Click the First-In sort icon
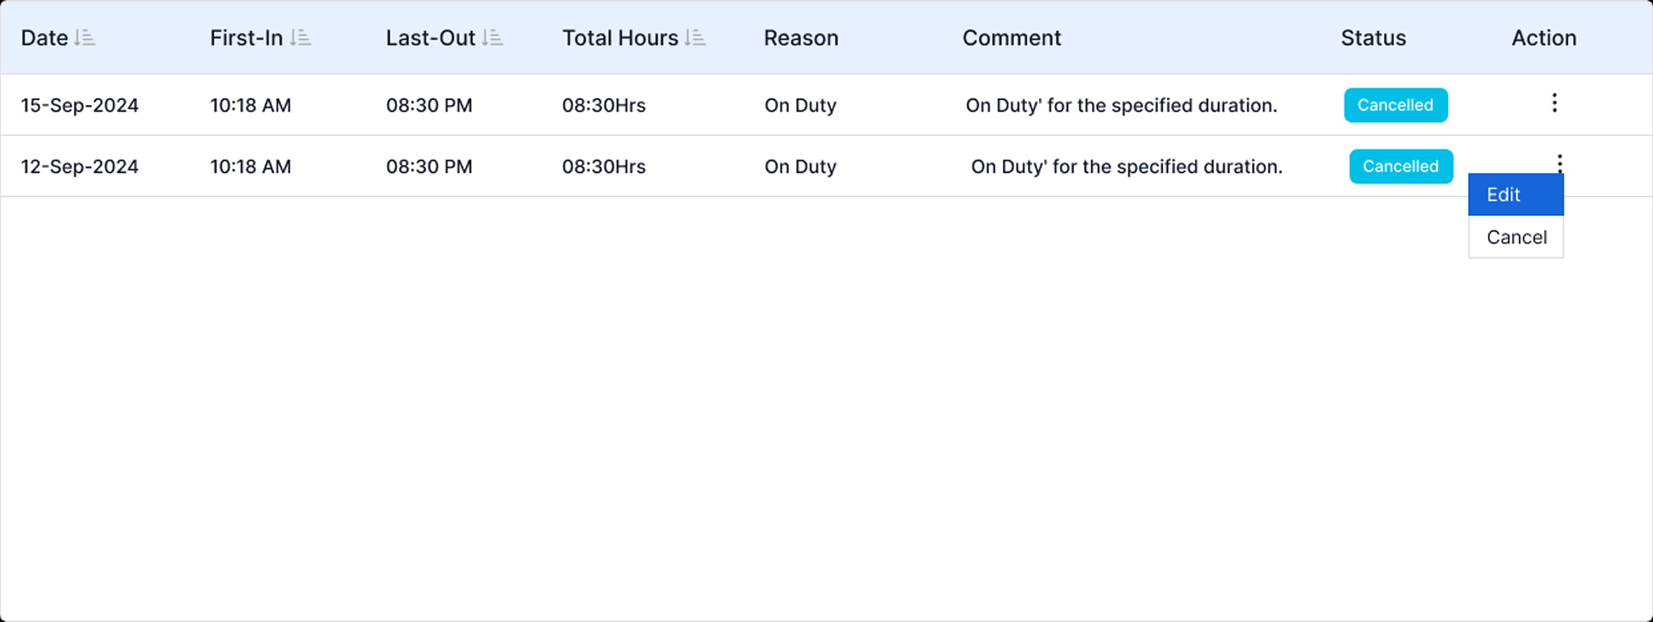This screenshot has width=1653, height=622. 300,38
